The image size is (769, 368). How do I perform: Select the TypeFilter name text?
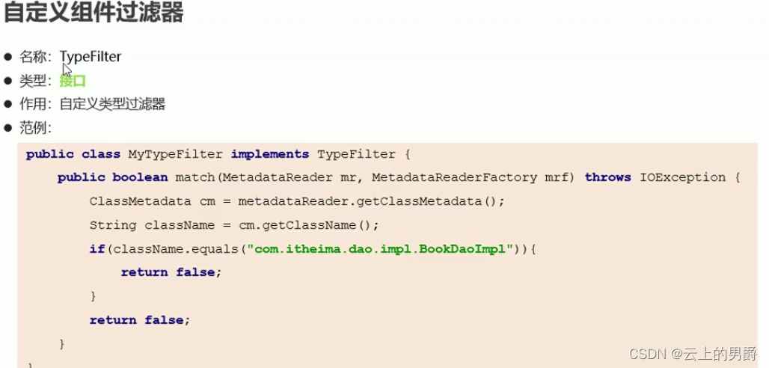coord(91,57)
